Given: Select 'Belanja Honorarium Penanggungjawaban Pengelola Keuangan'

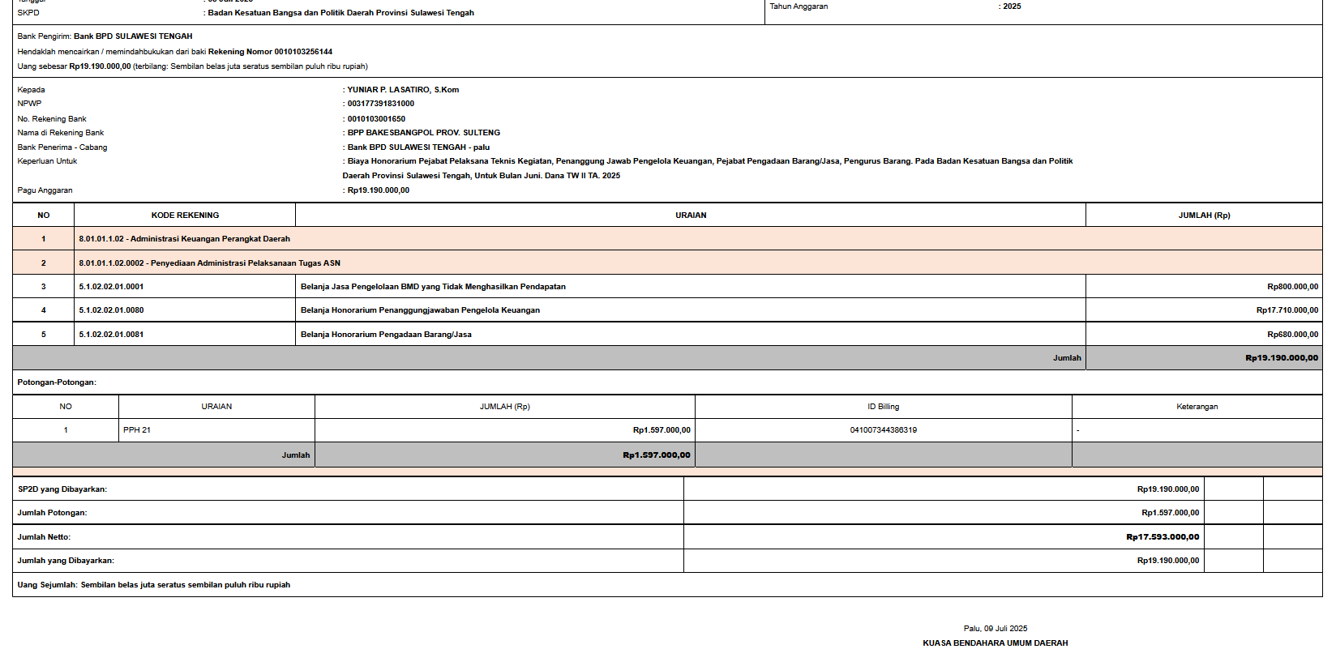Looking at the screenshot, I should (x=420, y=310).
